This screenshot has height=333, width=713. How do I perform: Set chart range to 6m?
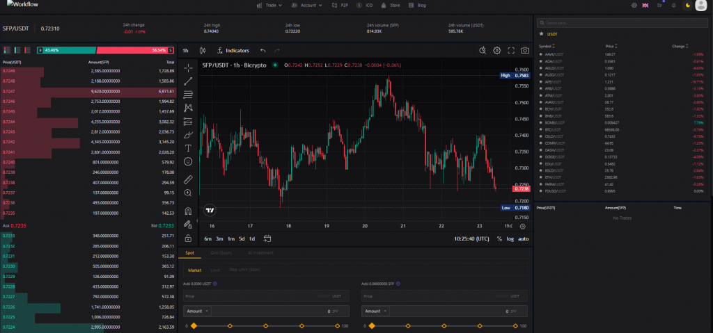tap(207, 239)
